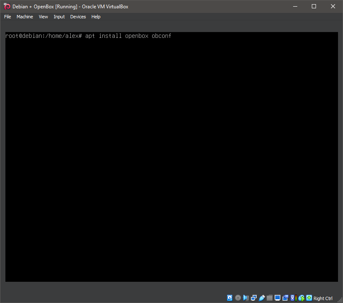
Task: Open the Input menu
Action: click(x=59, y=17)
